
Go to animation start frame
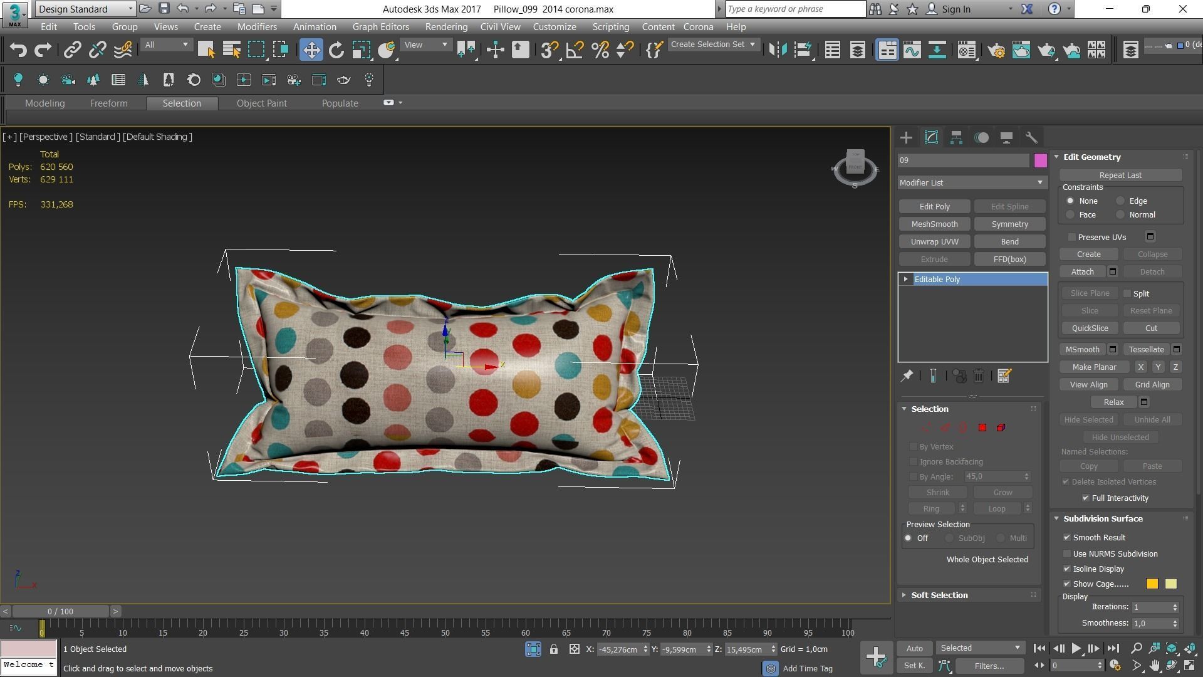tap(1039, 649)
